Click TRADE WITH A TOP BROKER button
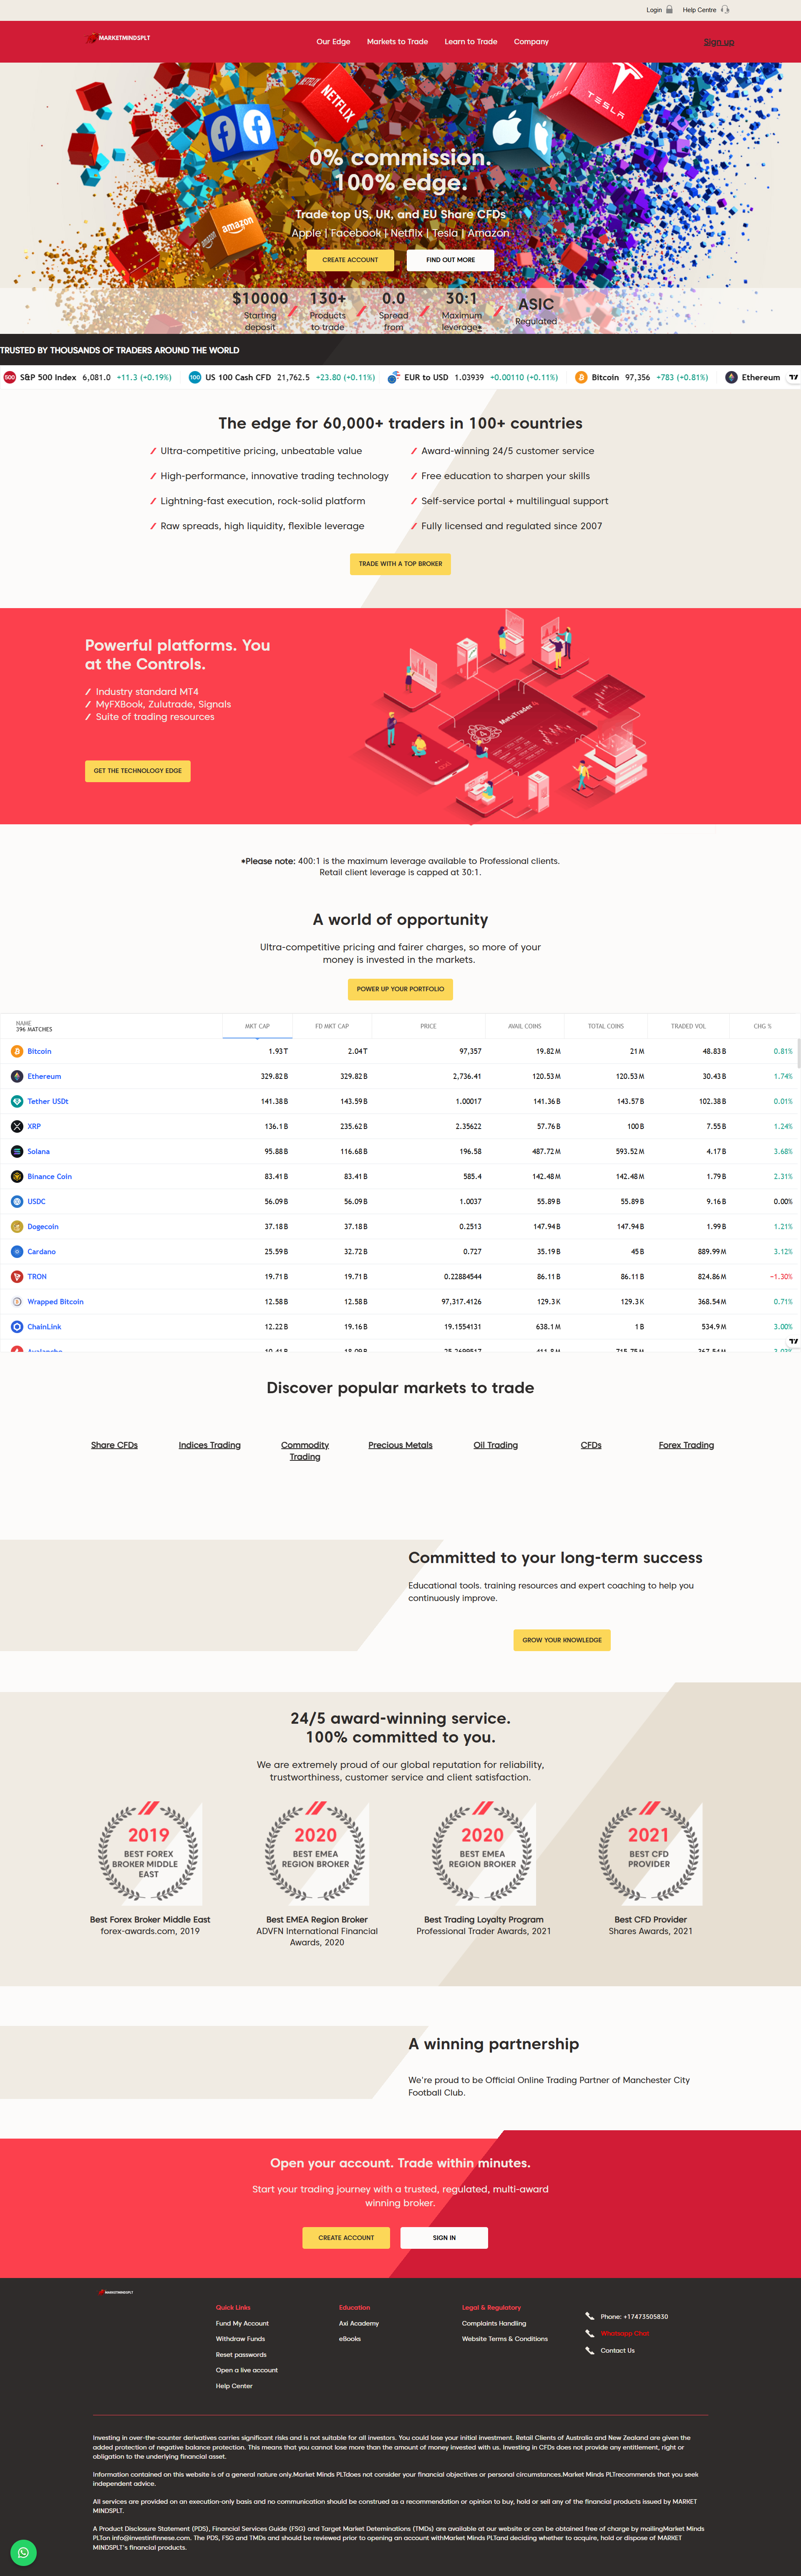The height and width of the screenshot is (2576, 801). pyautogui.click(x=400, y=564)
